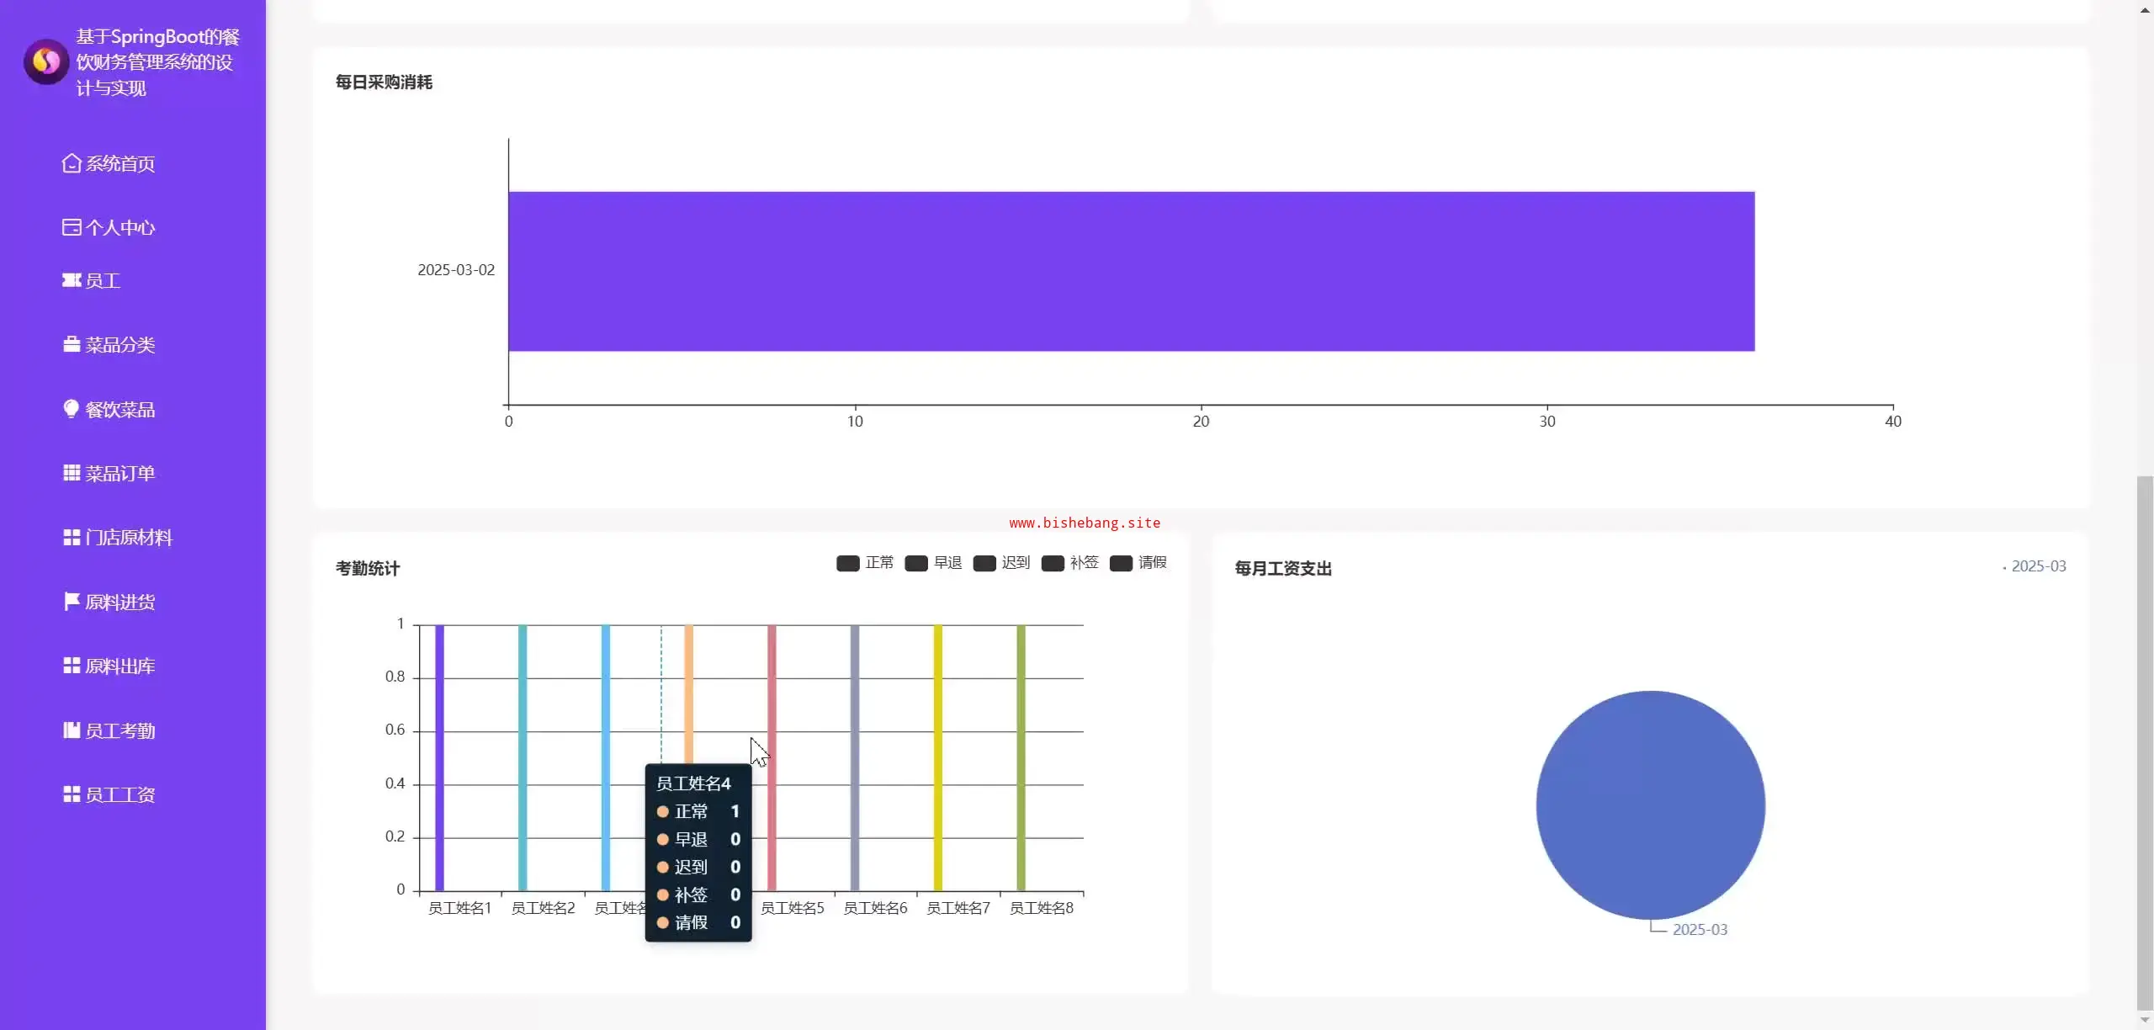Click the blue pie slice for 2025-03
The width and height of the screenshot is (2154, 1030).
pos(1650,804)
